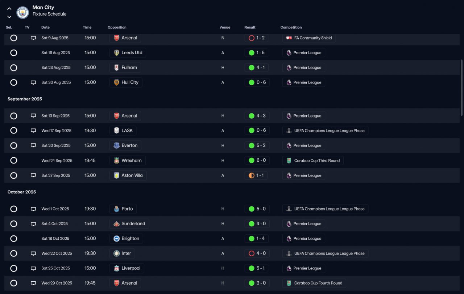
Task: Click the Man City club crest icon
Action: tap(23, 13)
